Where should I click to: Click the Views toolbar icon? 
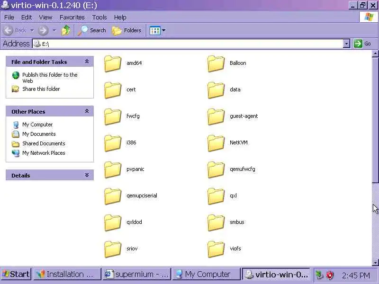[155, 30]
